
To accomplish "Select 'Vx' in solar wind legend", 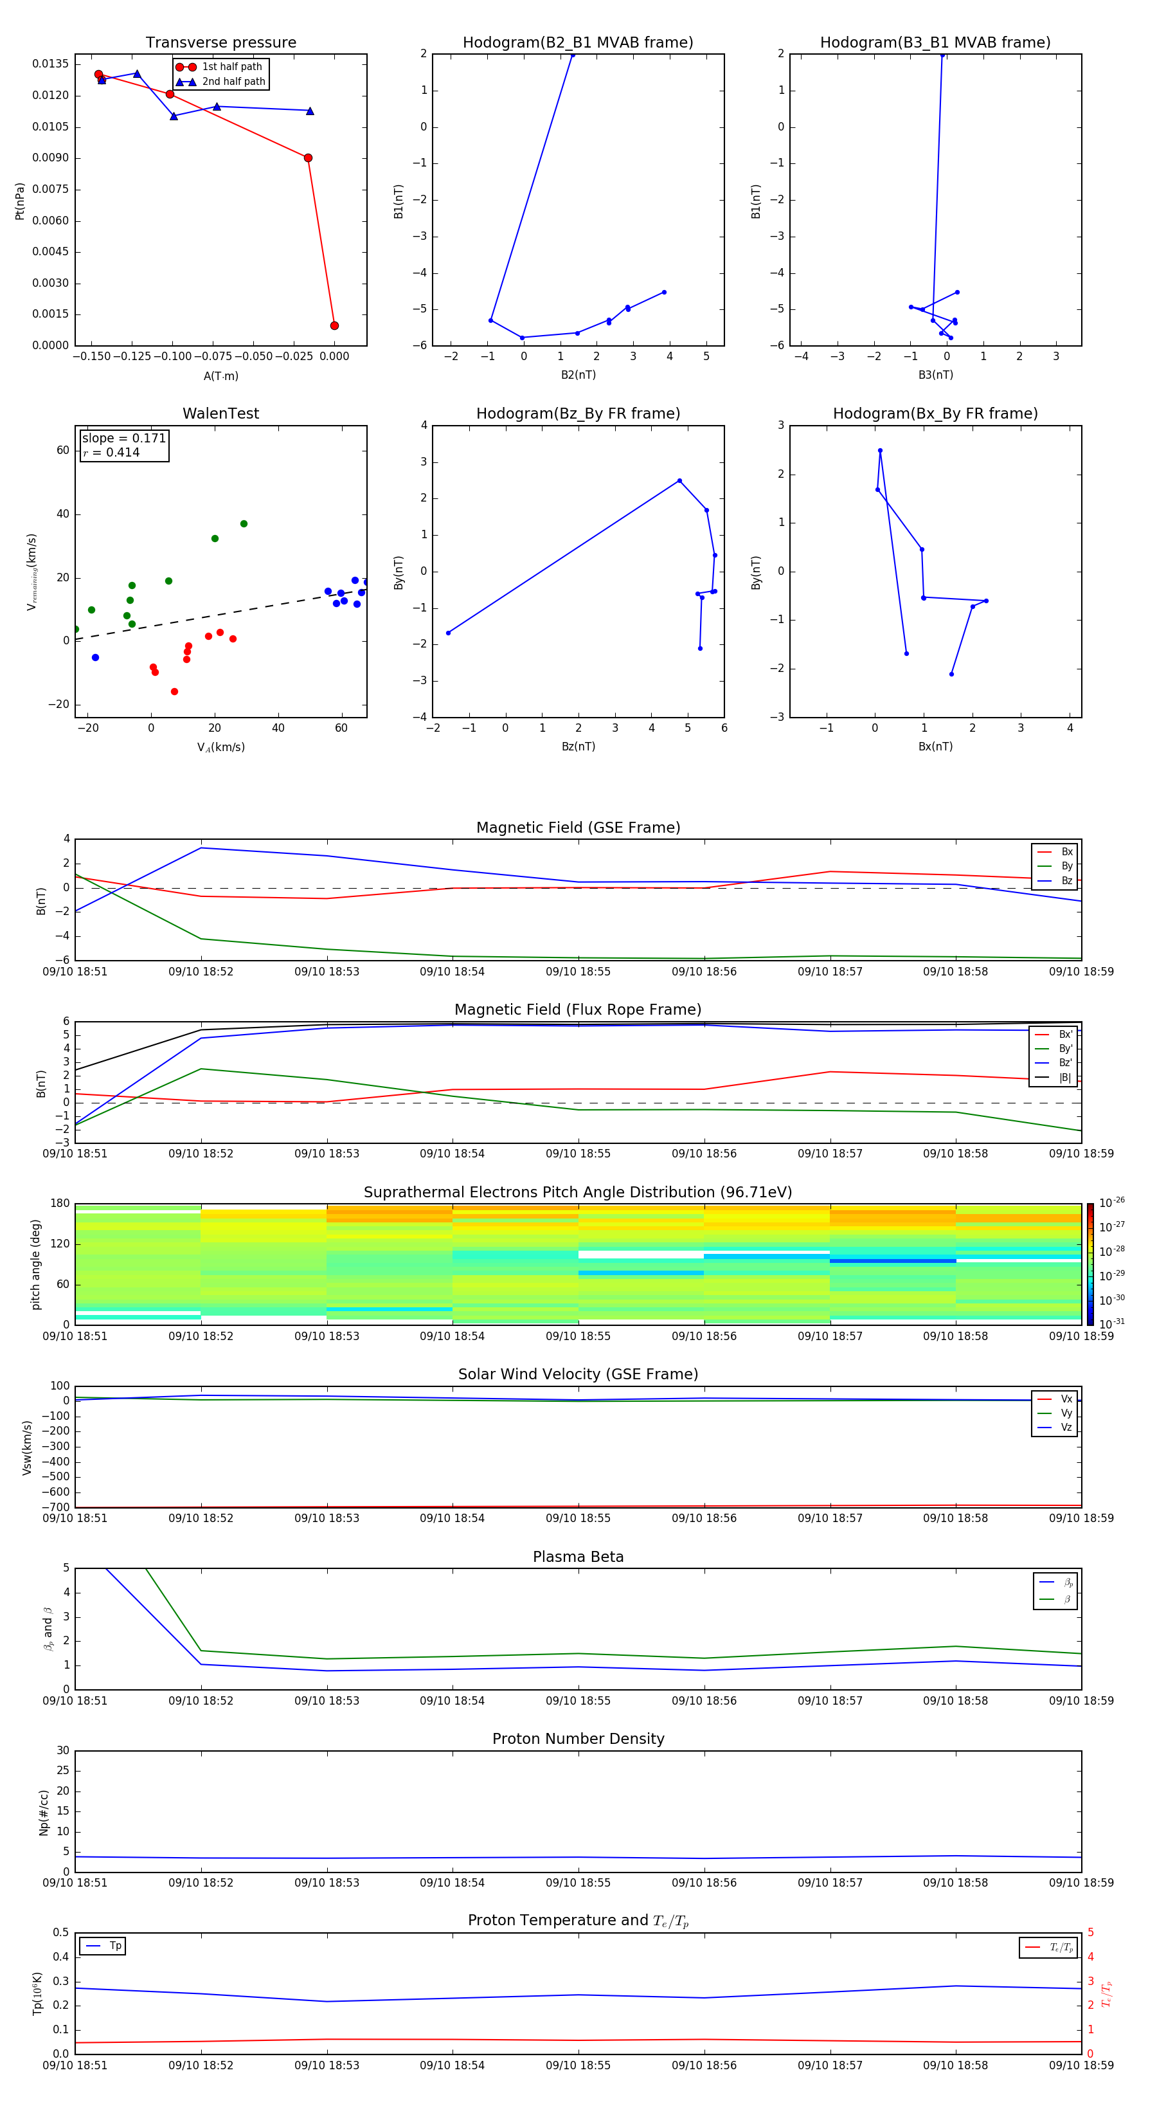I will point(1055,1399).
